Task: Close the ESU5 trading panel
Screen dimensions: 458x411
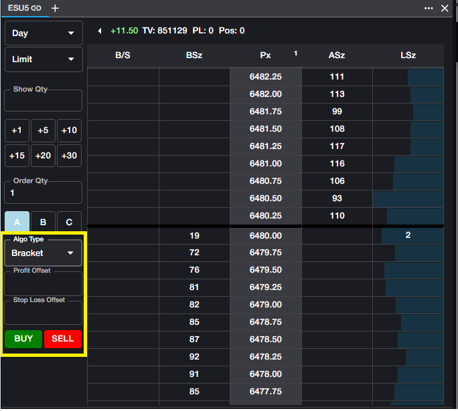Action: tap(445, 8)
